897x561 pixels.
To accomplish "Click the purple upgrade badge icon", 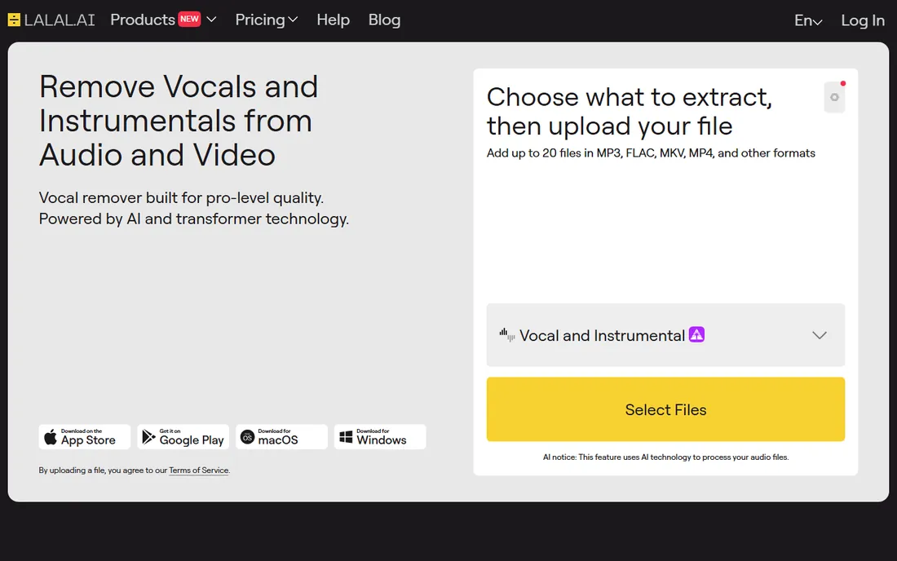I will pyautogui.click(x=696, y=334).
